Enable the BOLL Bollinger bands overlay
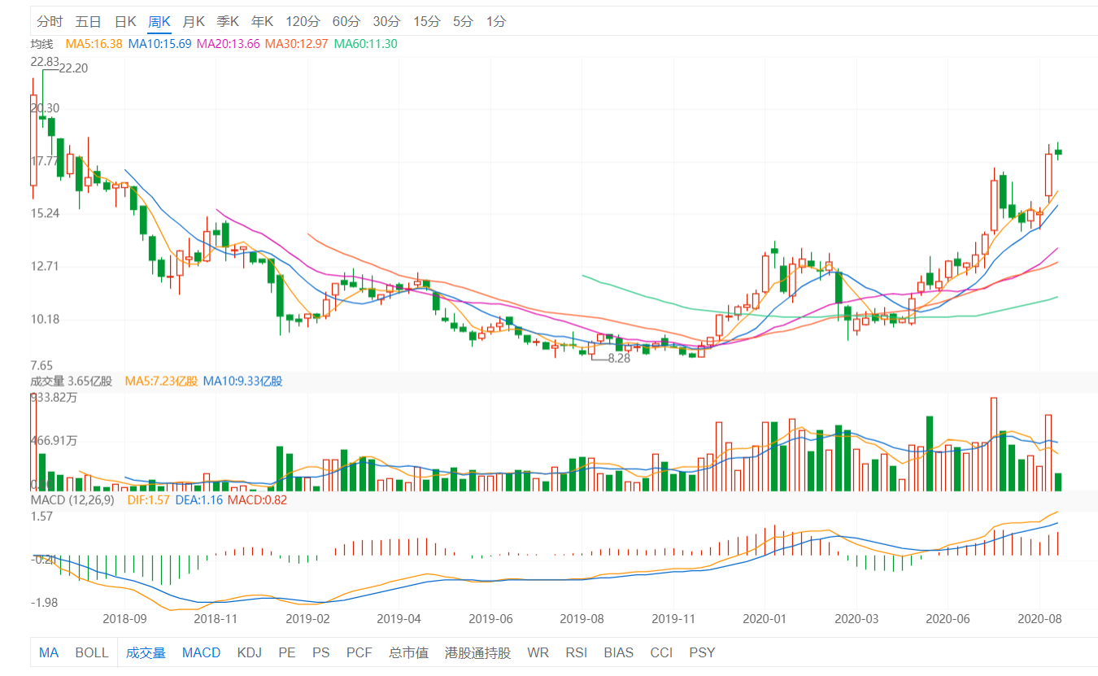1098x676 pixels. tap(92, 652)
